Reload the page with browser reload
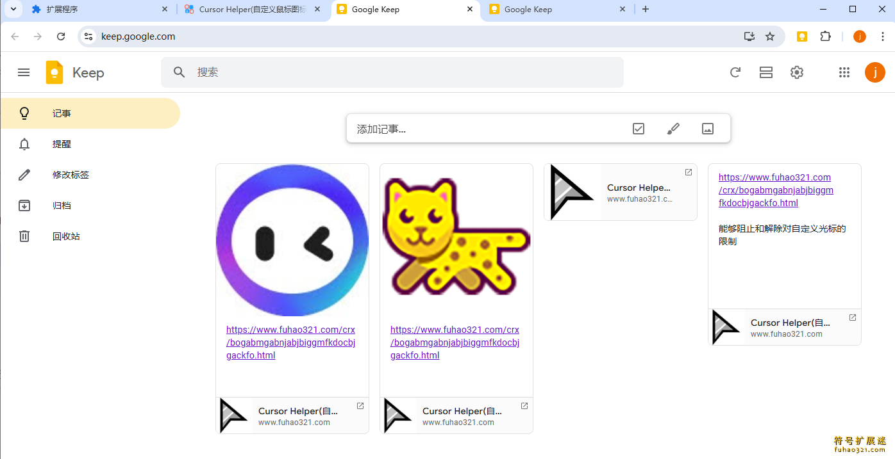 pos(61,36)
